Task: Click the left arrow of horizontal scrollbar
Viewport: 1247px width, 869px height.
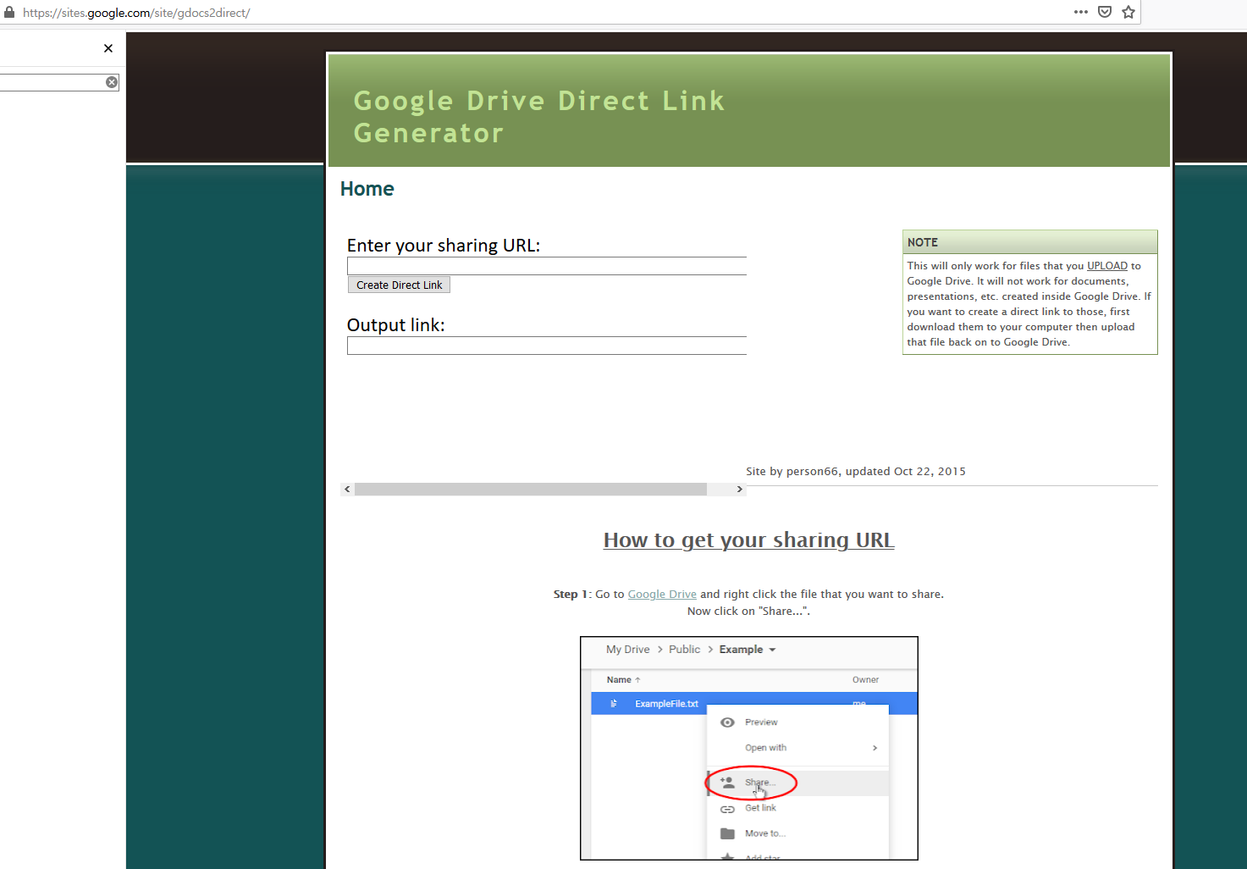Action: tap(347, 490)
